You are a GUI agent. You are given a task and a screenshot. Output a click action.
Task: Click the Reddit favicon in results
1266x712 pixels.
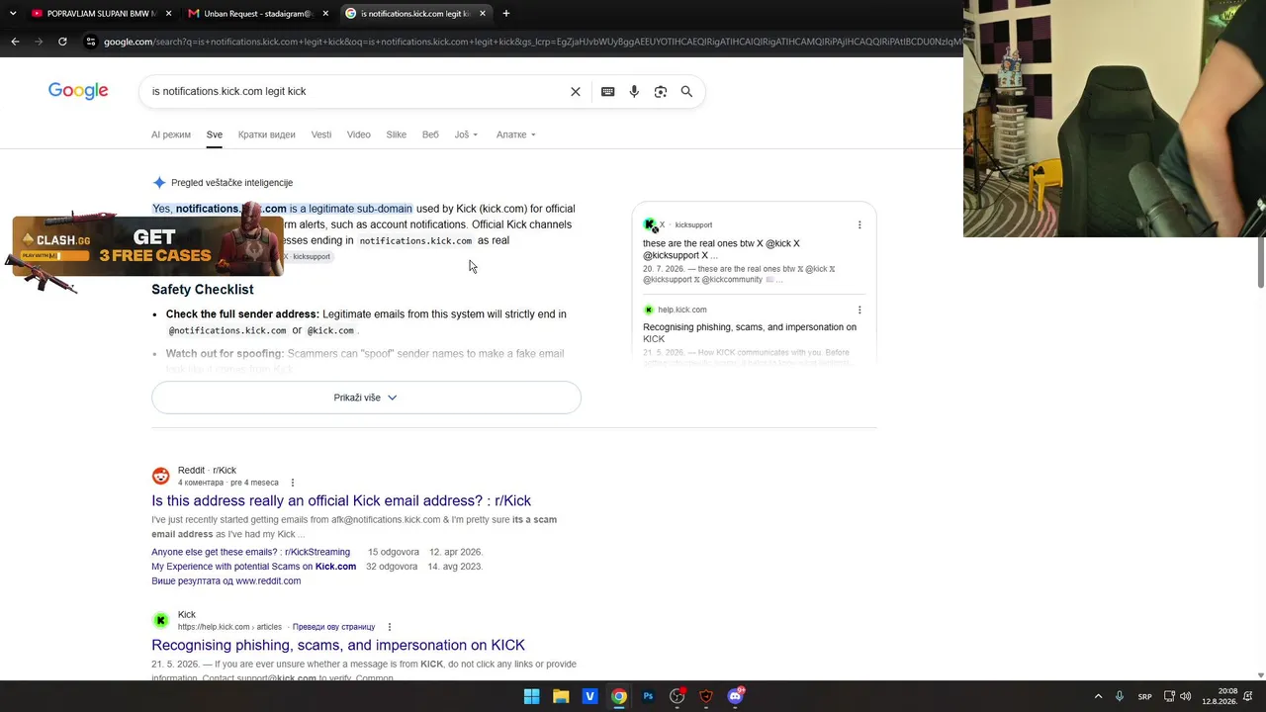tap(160, 476)
